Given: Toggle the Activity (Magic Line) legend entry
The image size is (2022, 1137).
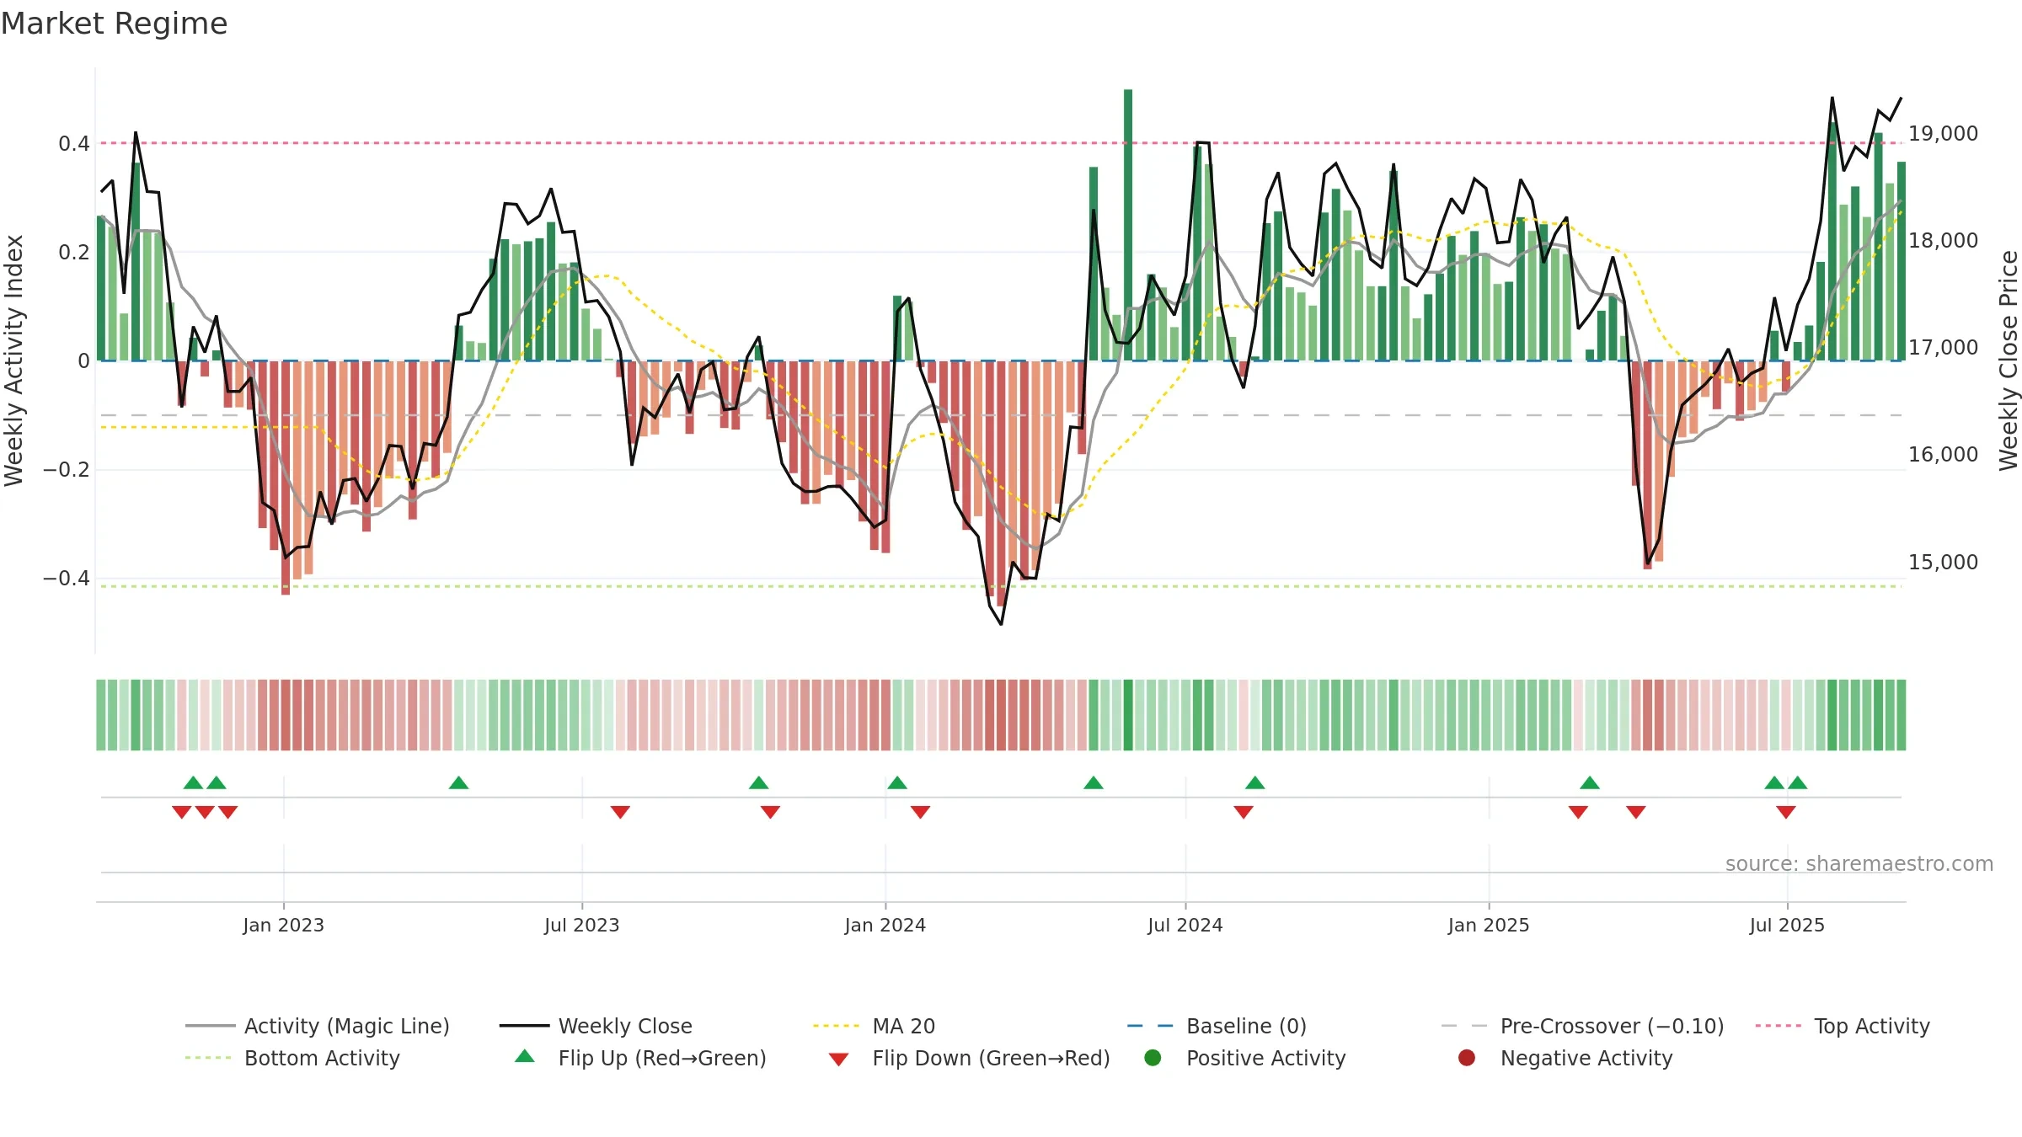Looking at the screenshot, I should pyautogui.click(x=318, y=1026).
